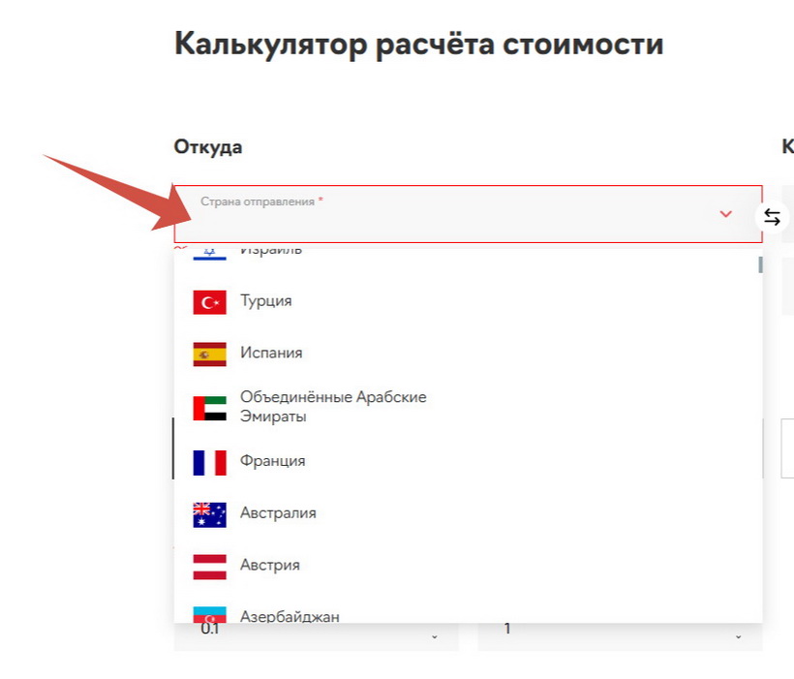
Task: Click the Turkey flag icon
Action: (209, 302)
